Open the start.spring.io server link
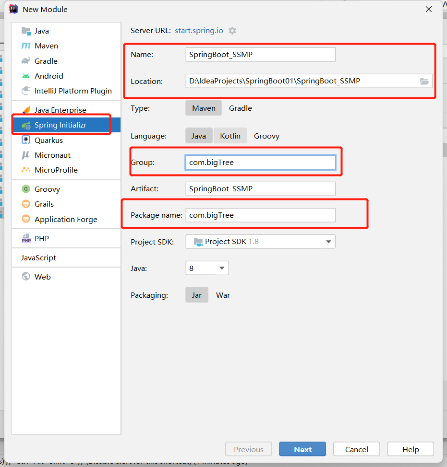The width and height of the screenshot is (447, 467). click(199, 31)
